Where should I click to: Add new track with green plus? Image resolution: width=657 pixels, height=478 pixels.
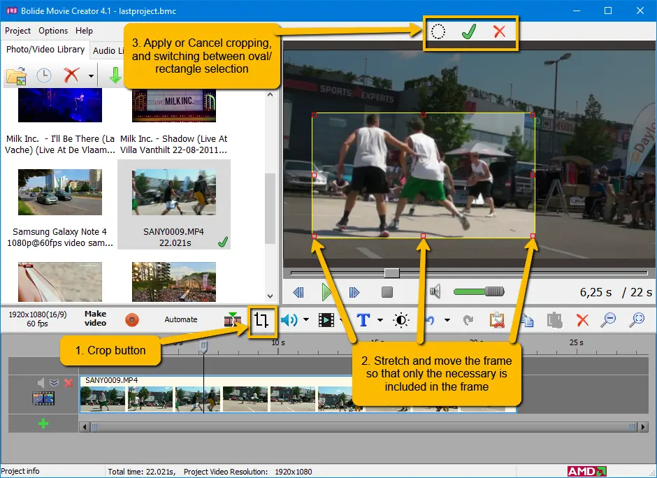coord(43,423)
